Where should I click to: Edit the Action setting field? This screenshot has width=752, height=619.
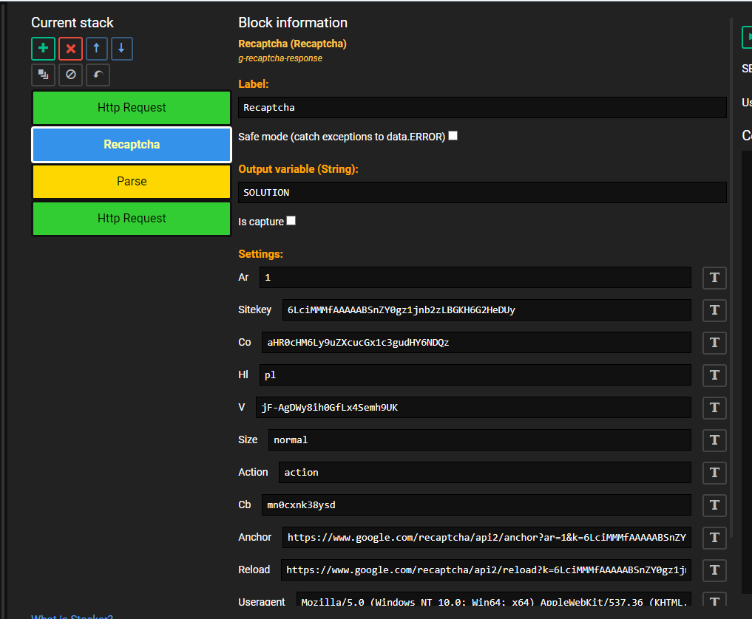485,473
